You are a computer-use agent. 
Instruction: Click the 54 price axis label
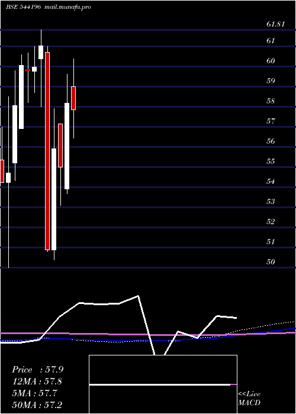point(271,182)
